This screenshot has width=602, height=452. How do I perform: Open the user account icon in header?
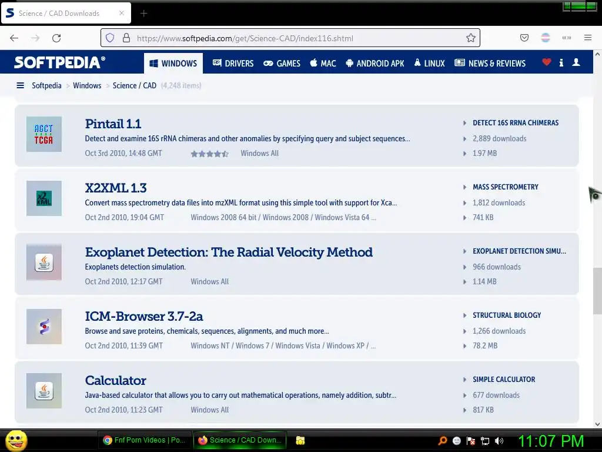pyautogui.click(x=576, y=62)
